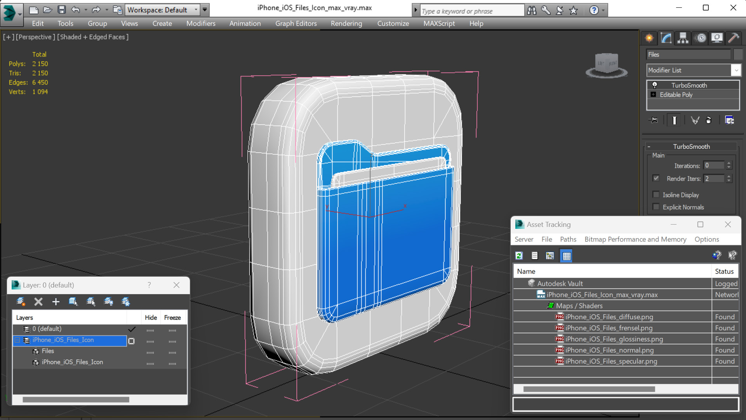Toggle Hide for the Files object row
Viewport: 746px width, 420px height.
tap(150, 352)
